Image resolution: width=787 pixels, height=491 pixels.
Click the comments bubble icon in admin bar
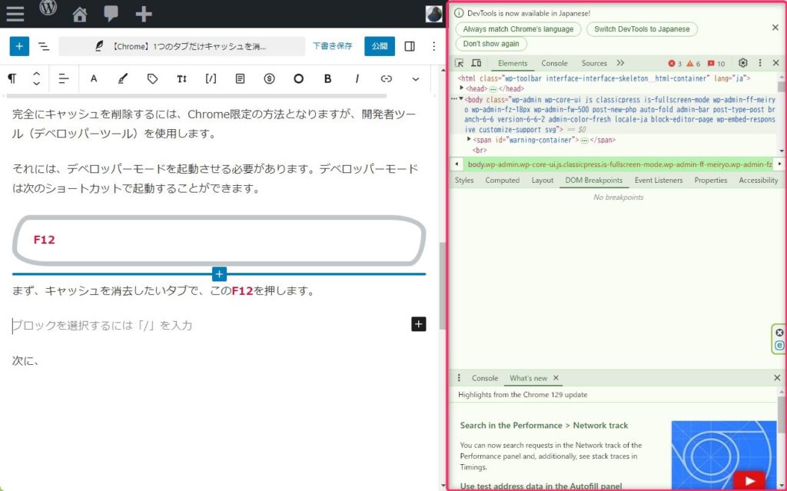[x=111, y=14]
